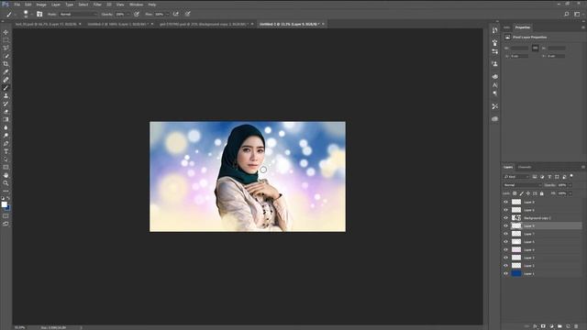Select the Move tool
Image resolution: width=587 pixels, height=330 pixels.
(6, 32)
